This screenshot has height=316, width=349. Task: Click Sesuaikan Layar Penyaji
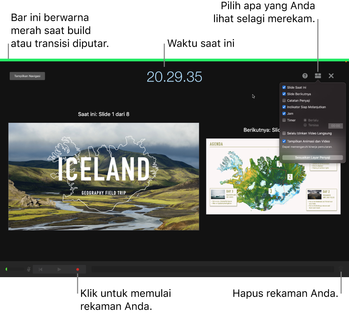pos(312,157)
